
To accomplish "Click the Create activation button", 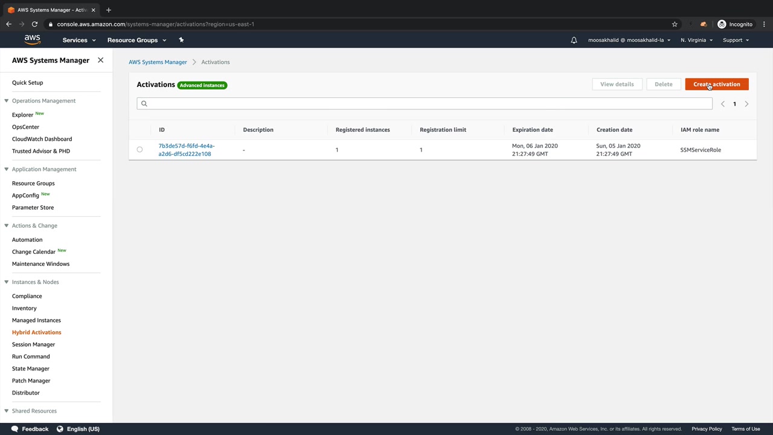I will pos(717,84).
